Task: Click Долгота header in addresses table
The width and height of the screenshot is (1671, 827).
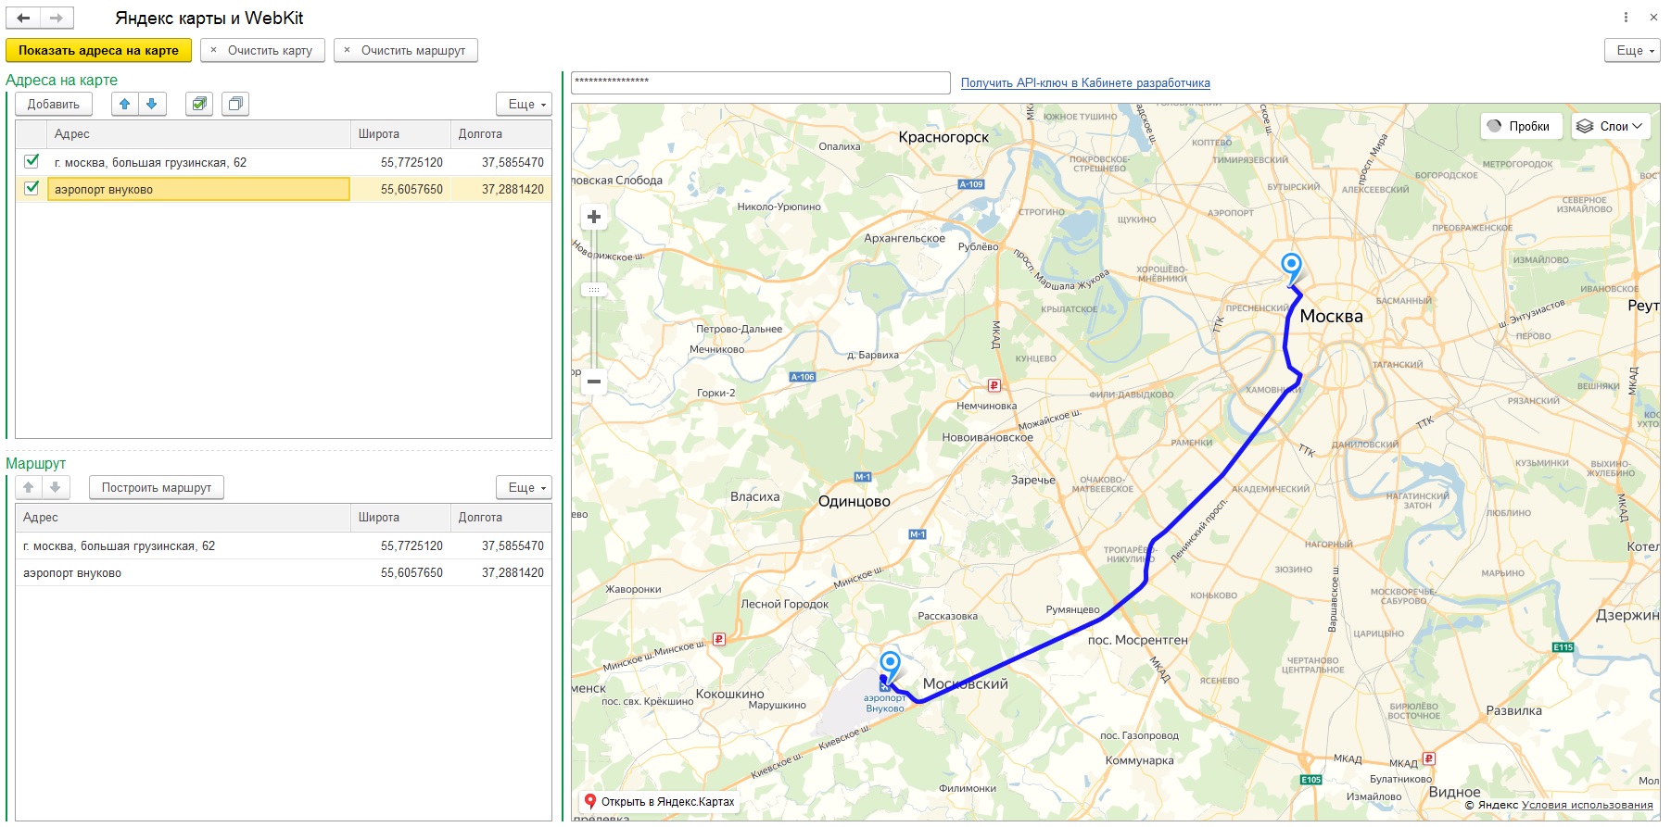Action: 500,133
